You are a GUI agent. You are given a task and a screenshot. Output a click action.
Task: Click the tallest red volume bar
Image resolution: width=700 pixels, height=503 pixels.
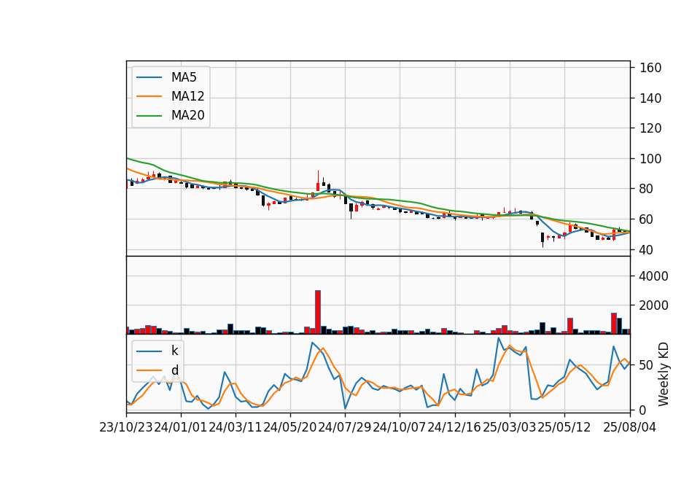tap(318, 312)
